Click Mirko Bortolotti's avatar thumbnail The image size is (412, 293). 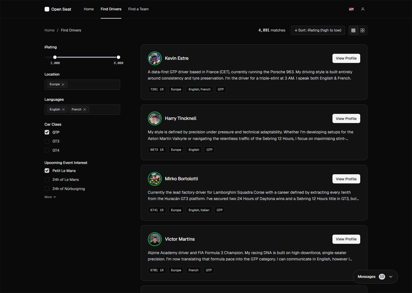coord(155,179)
